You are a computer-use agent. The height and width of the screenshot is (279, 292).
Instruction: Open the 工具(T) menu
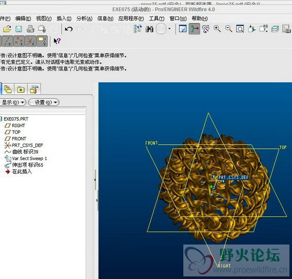click(157, 19)
